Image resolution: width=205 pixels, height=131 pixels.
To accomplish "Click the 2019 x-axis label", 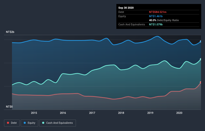I will tap(150, 113).
